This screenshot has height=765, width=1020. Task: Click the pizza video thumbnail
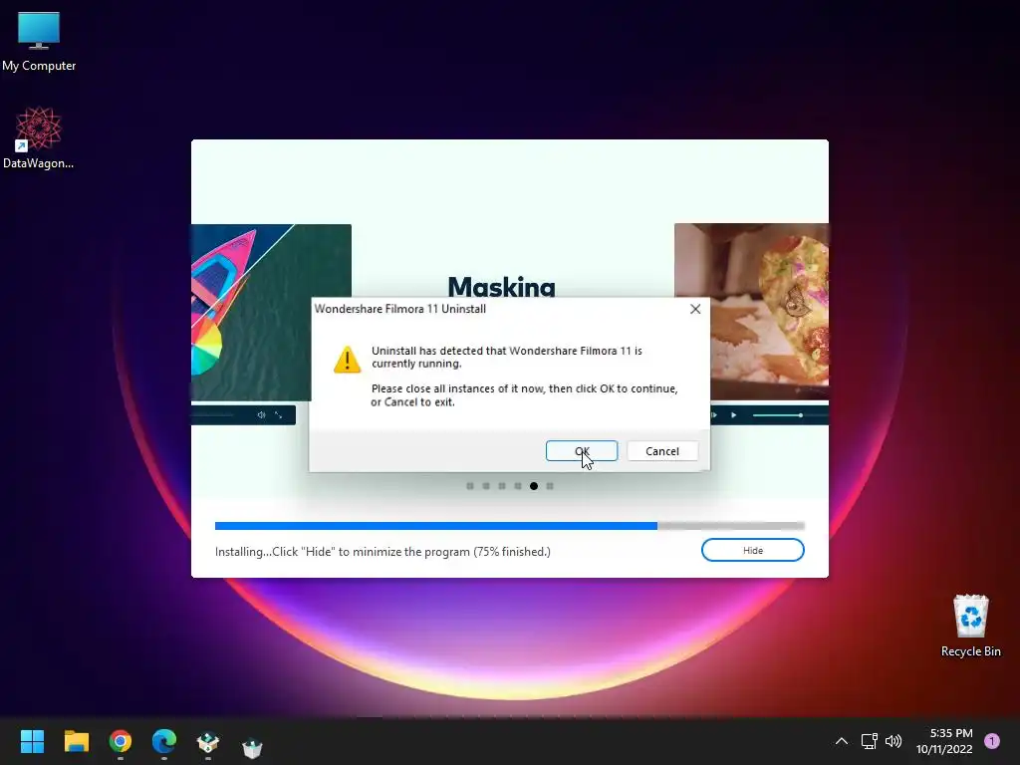pyautogui.click(x=751, y=312)
